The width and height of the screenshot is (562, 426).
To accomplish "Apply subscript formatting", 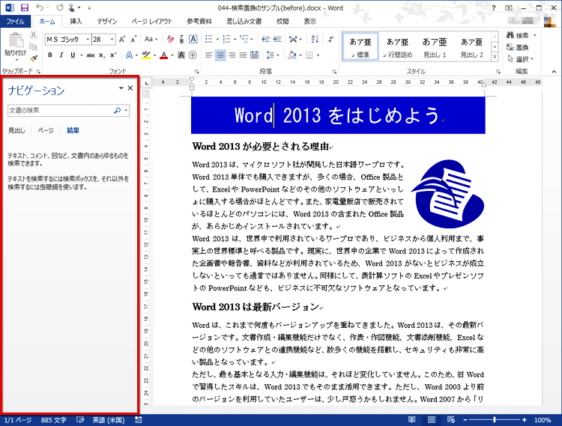I will tap(102, 55).
